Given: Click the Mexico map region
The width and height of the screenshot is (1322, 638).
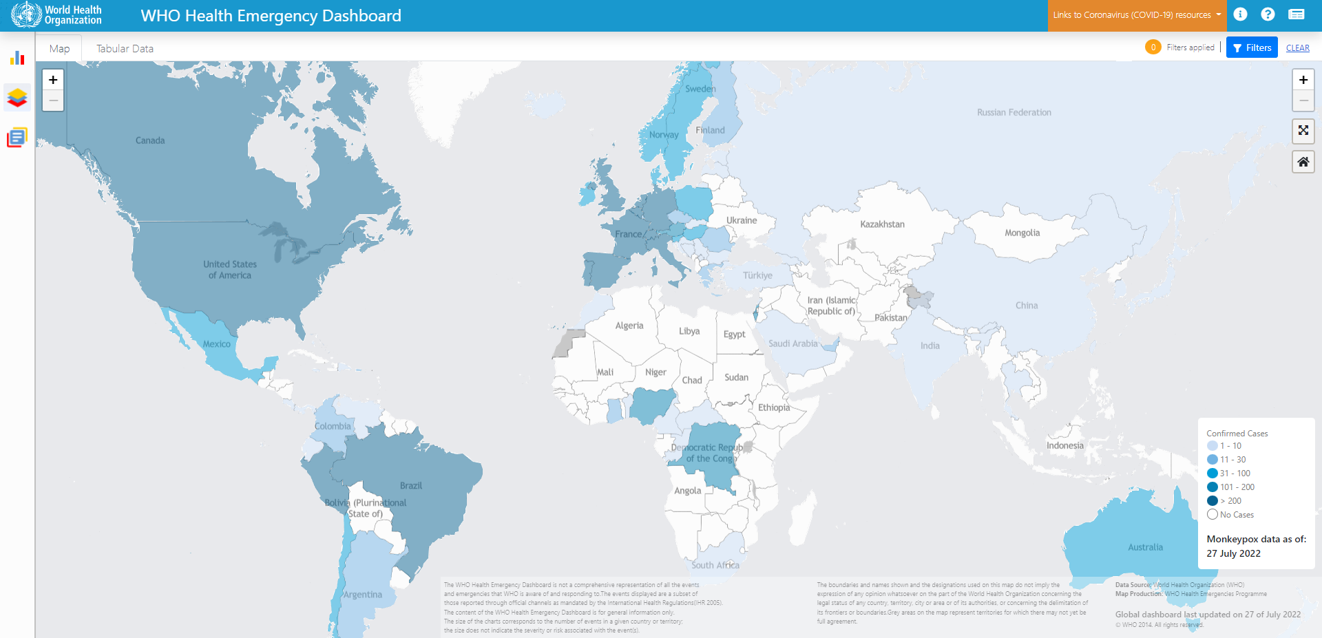Looking at the screenshot, I should [217, 344].
